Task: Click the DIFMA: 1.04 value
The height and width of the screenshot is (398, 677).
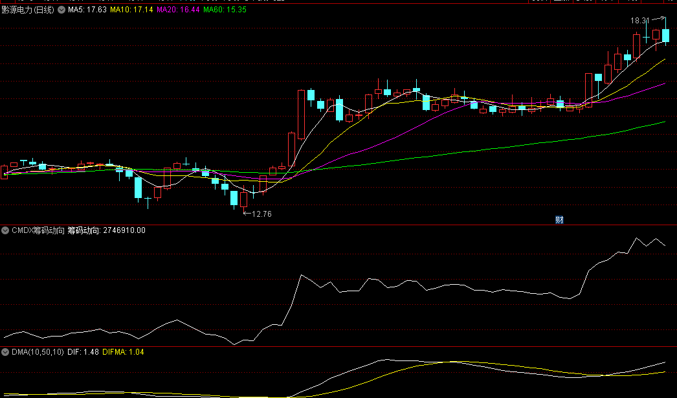Action: click(x=123, y=352)
